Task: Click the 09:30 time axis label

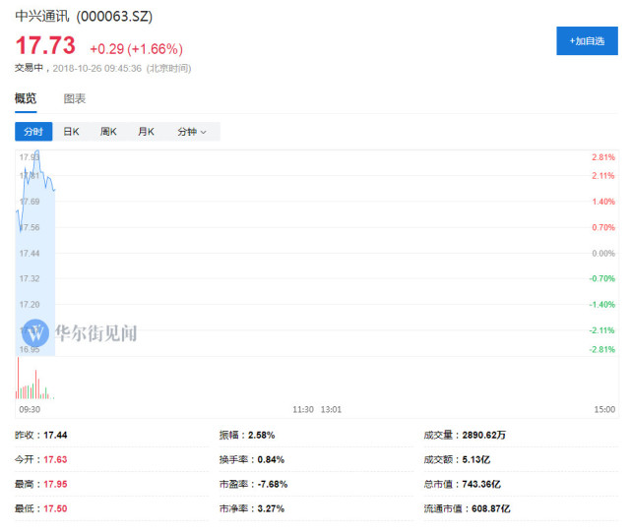Action: pos(29,408)
